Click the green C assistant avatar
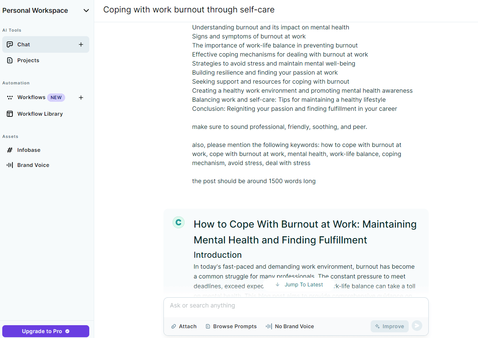This screenshot has height=338, width=478. [x=179, y=222]
